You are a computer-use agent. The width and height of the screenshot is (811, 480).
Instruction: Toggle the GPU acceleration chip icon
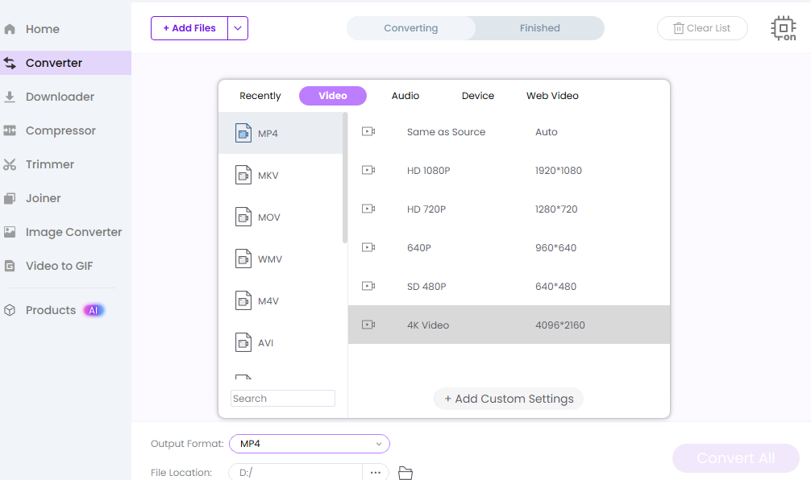click(x=782, y=28)
